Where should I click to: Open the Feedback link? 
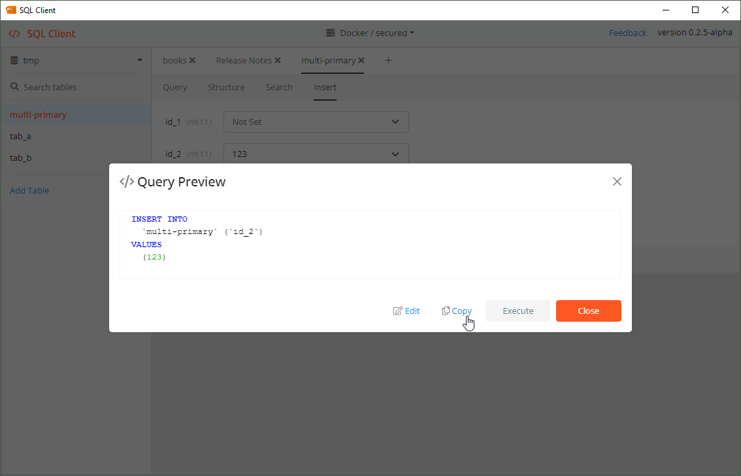point(627,33)
